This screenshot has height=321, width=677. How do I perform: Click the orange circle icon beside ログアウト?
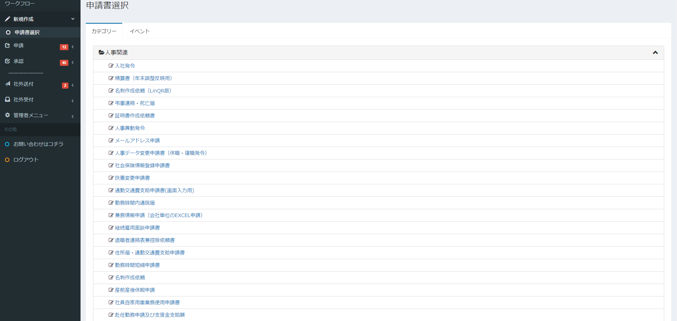click(x=7, y=160)
